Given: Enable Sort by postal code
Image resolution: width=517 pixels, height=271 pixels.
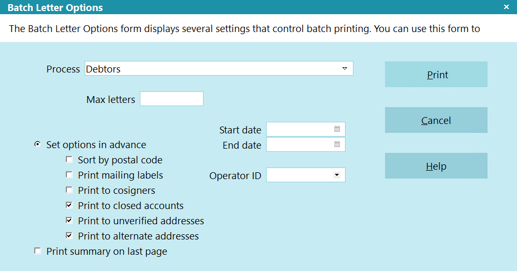Looking at the screenshot, I should click(69, 160).
